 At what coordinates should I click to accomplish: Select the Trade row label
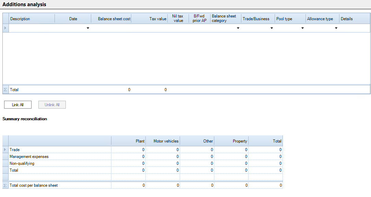[x=15, y=150]
